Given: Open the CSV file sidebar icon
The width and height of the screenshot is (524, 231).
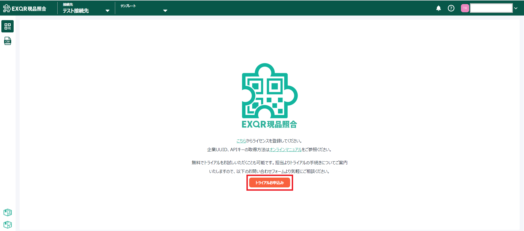Looking at the screenshot, I should [x=8, y=41].
